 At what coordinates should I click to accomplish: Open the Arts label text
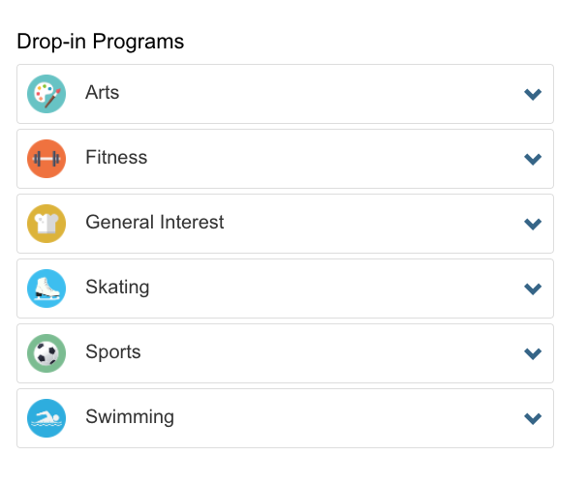[103, 92]
